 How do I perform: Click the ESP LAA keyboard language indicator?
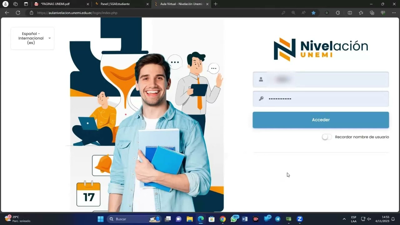point(354,219)
